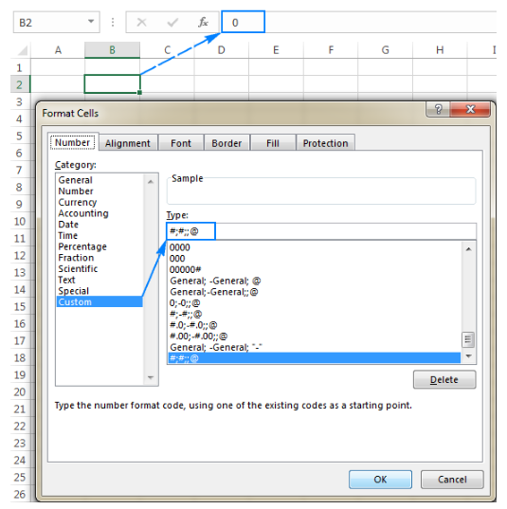Switch to the Alignment tab

(128, 143)
